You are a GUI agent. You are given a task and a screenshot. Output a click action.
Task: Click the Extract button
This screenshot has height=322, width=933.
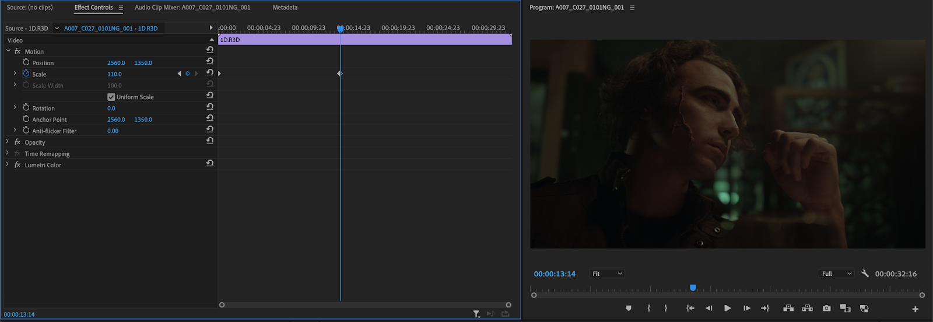click(808, 309)
